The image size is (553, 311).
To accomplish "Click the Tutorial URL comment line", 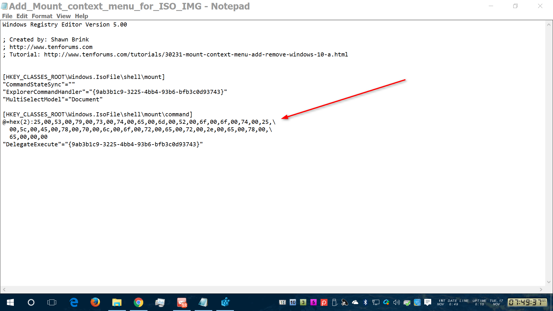I will coord(175,55).
